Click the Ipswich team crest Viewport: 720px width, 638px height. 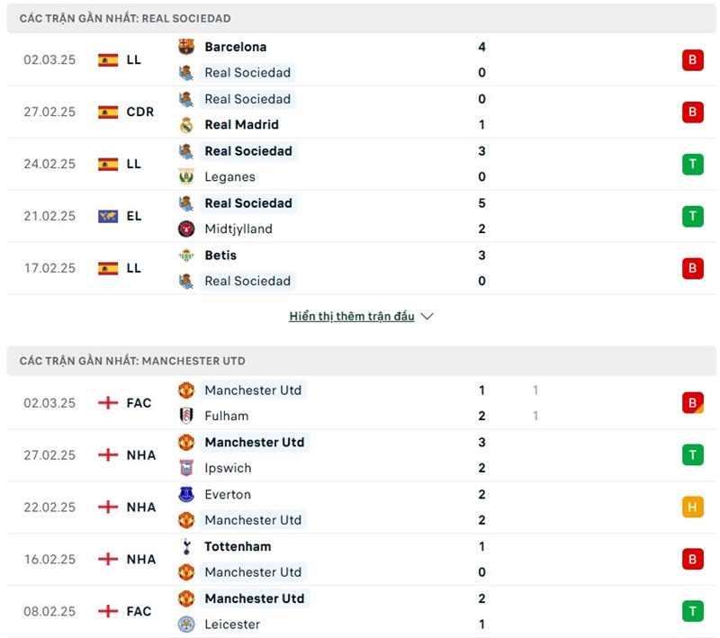pos(186,468)
